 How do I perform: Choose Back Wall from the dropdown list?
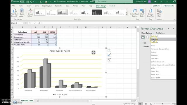pyautogui.click(x=163, y=36)
